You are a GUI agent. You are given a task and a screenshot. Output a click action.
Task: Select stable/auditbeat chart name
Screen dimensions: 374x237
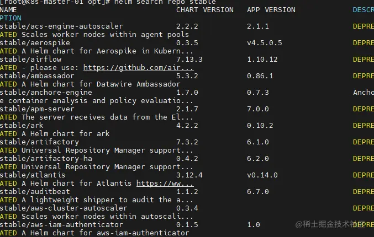[x=35, y=192]
